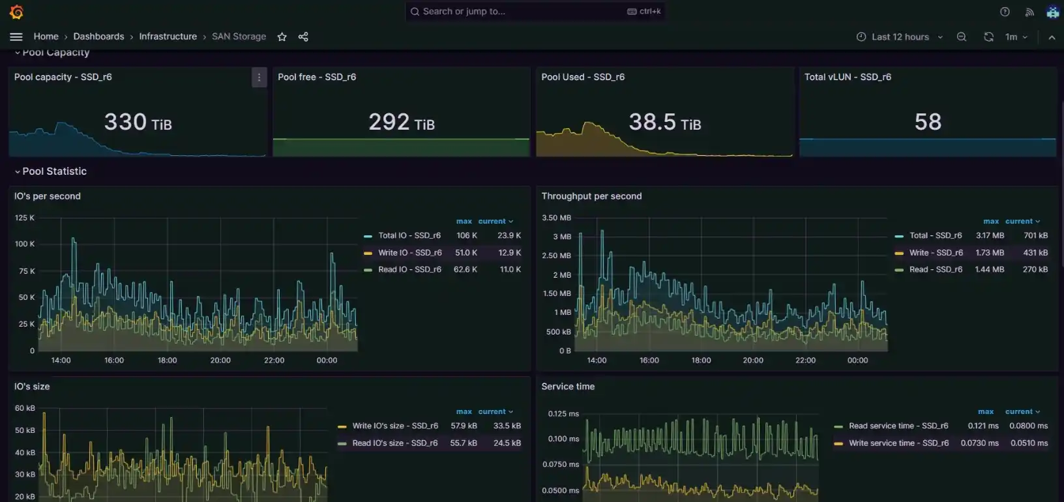The width and height of the screenshot is (1064, 502).
Task: Open the IO's size panel title
Action: tap(32, 387)
